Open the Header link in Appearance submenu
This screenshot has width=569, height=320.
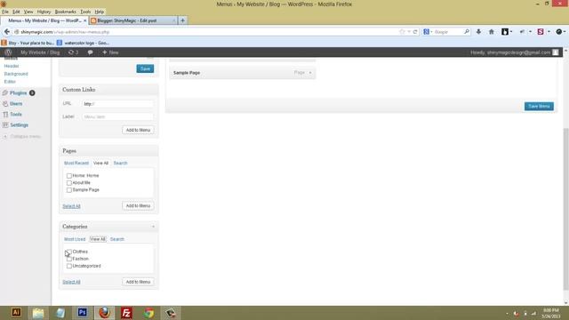click(12, 66)
